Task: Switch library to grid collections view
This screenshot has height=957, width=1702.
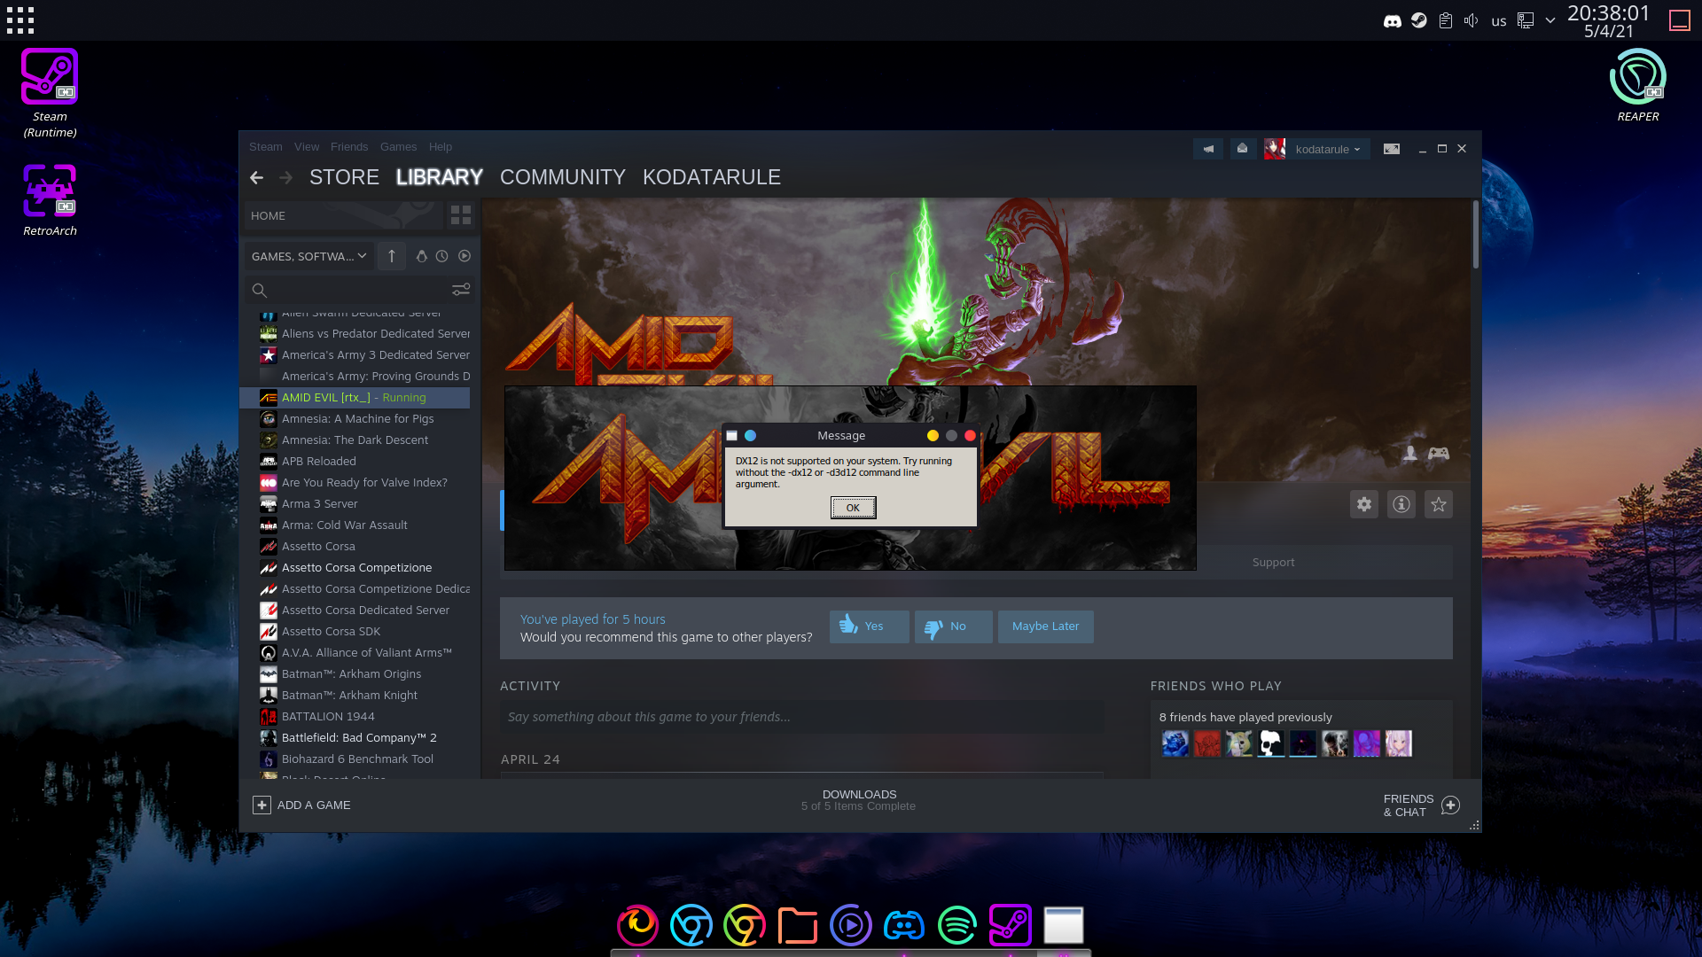Action: pos(461,215)
